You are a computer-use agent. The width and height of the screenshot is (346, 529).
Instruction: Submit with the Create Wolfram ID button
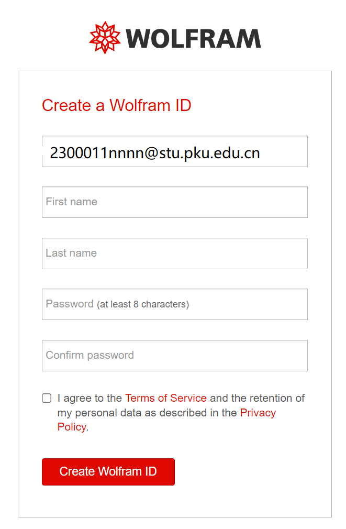(x=108, y=471)
